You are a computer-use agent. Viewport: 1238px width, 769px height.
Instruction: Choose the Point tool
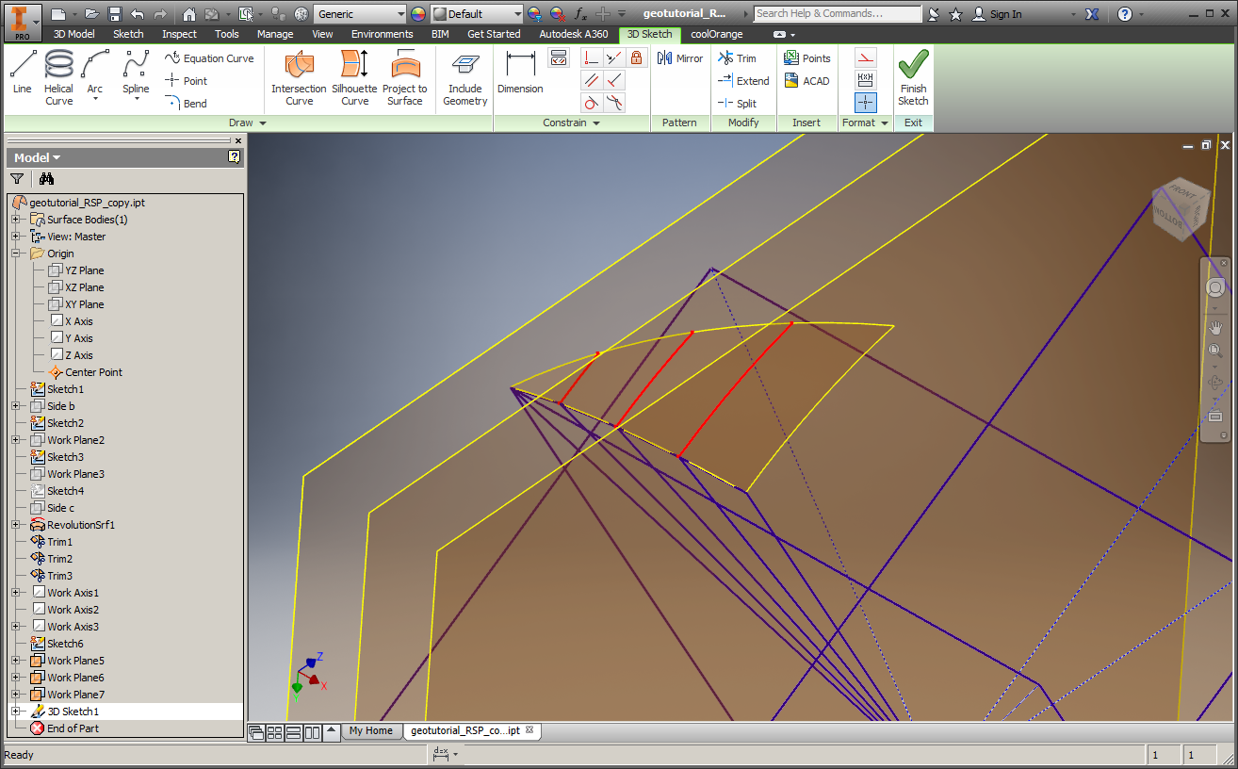coord(187,81)
